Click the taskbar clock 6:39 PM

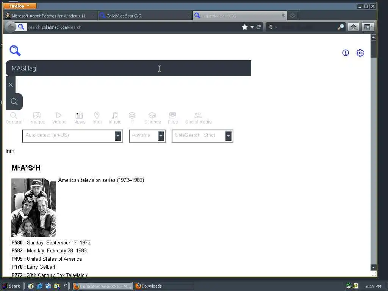373,286
